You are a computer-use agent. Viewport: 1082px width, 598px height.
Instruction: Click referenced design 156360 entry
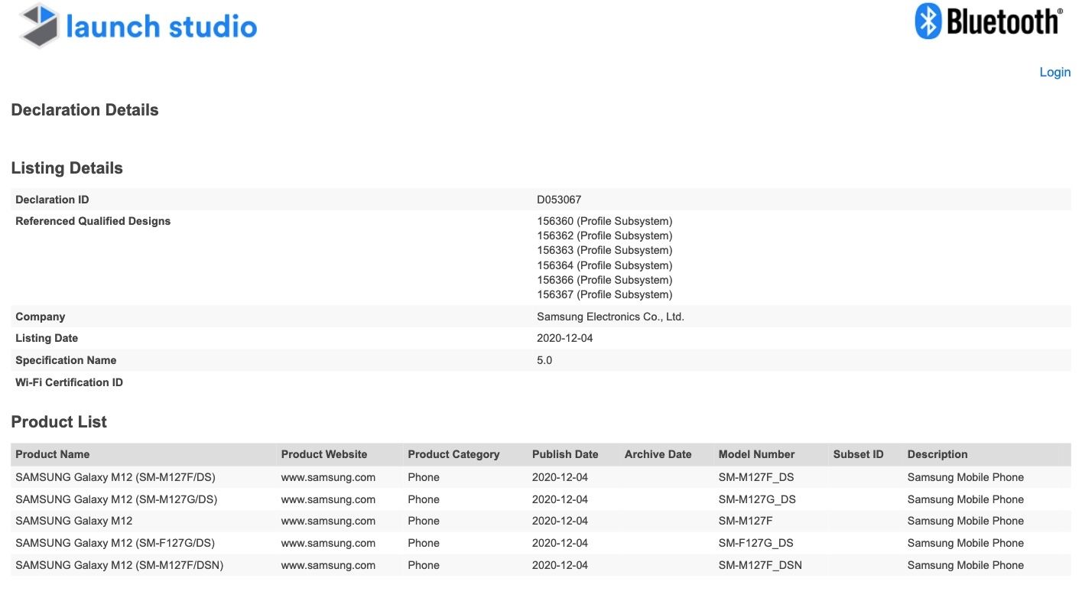pos(604,221)
